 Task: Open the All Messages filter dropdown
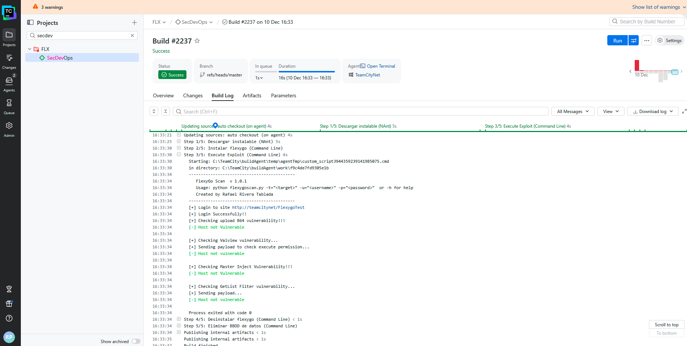pyautogui.click(x=573, y=111)
